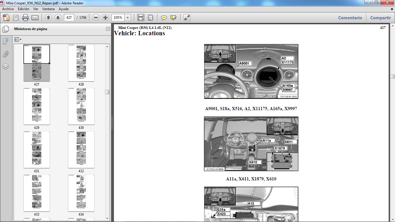Click the document vertical scrollbar handle

[x=392, y=76]
